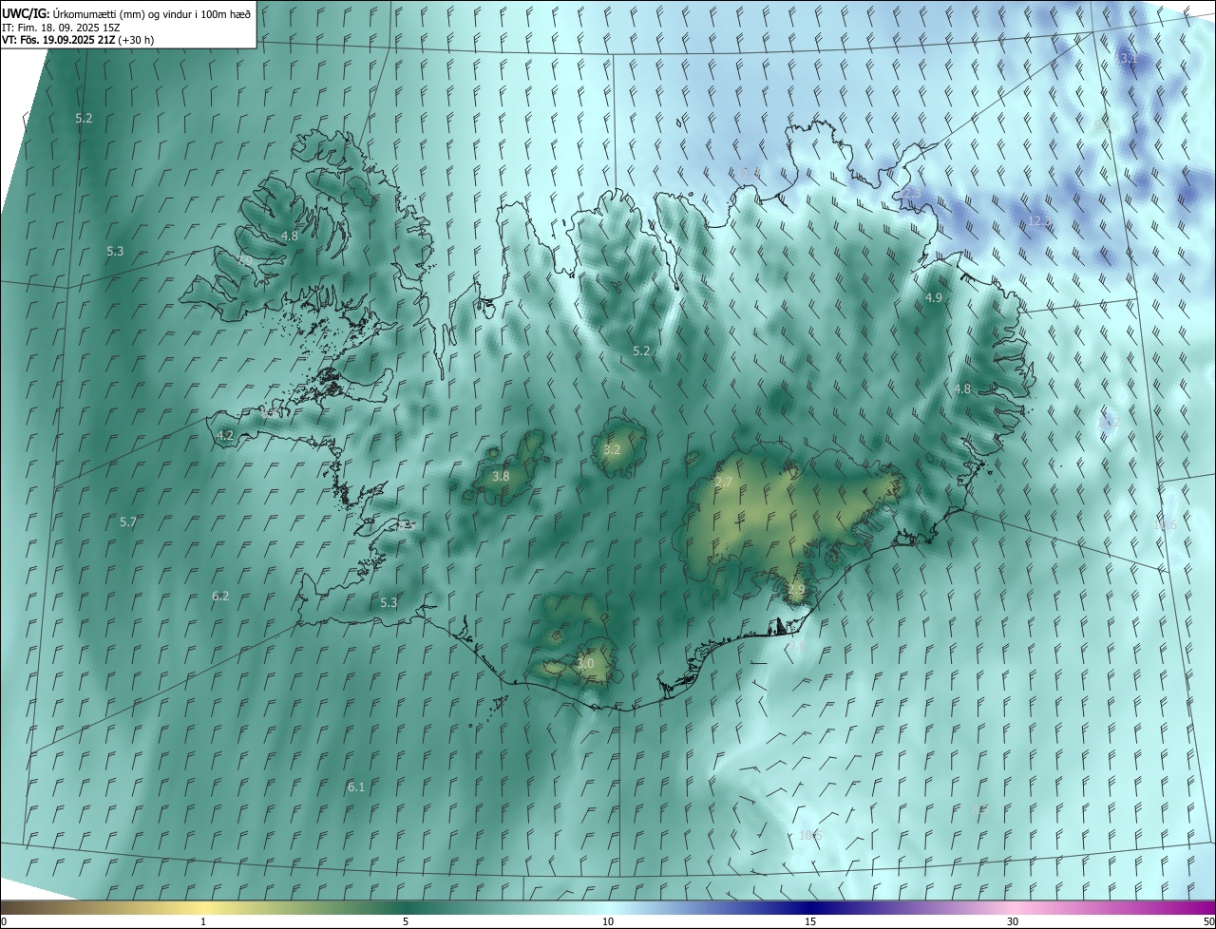Click the '10' tick on the colour scale
The width and height of the screenshot is (1216, 929).
click(608, 921)
